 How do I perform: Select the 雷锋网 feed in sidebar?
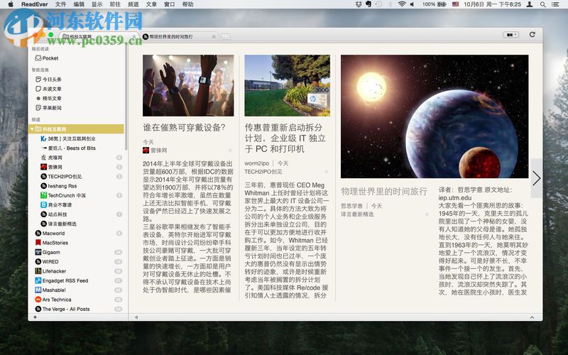click(51, 167)
